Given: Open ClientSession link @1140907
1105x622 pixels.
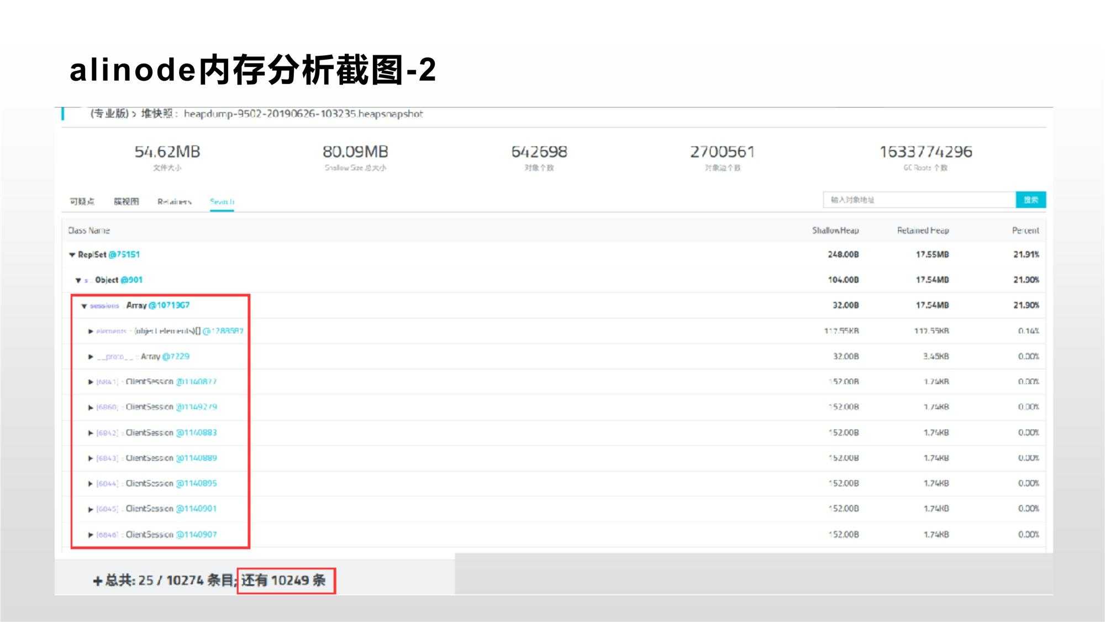Looking at the screenshot, I should pyautogui.click(x=197, y=534).
